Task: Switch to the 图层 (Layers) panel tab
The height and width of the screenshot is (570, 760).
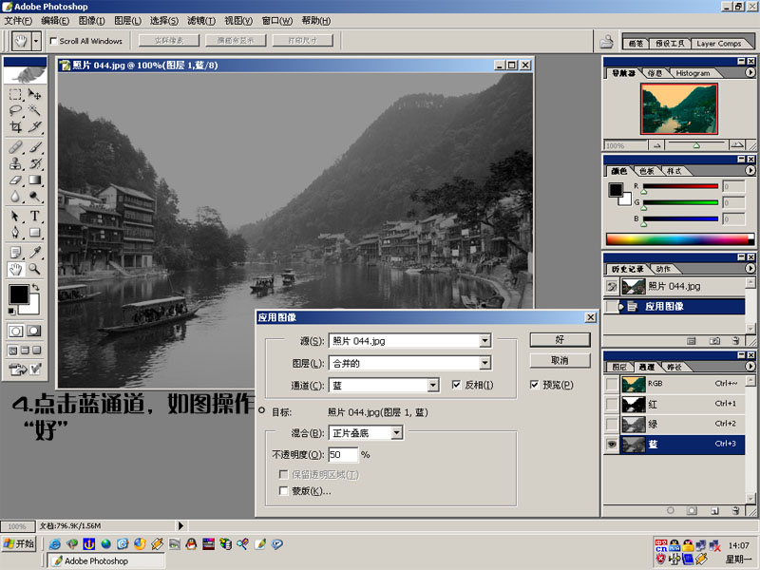Action: (x=619, y=366)
